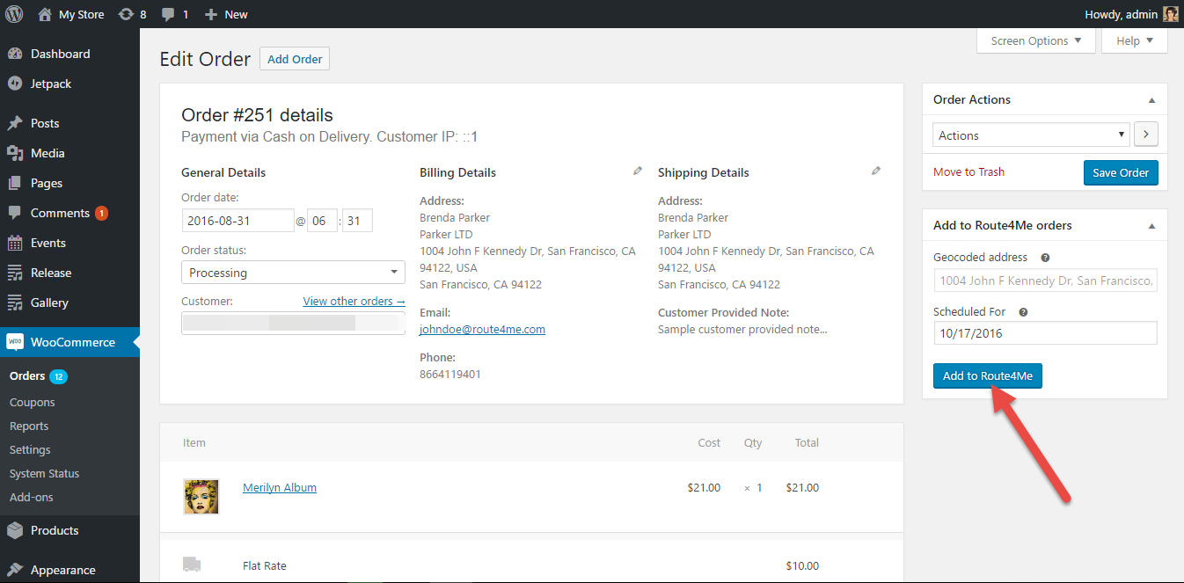Image resolution: width=1184 pixels, height=583 pixels.
Task: Click the comments bubble icon in admin bar
Action: (x=168, y=14)
